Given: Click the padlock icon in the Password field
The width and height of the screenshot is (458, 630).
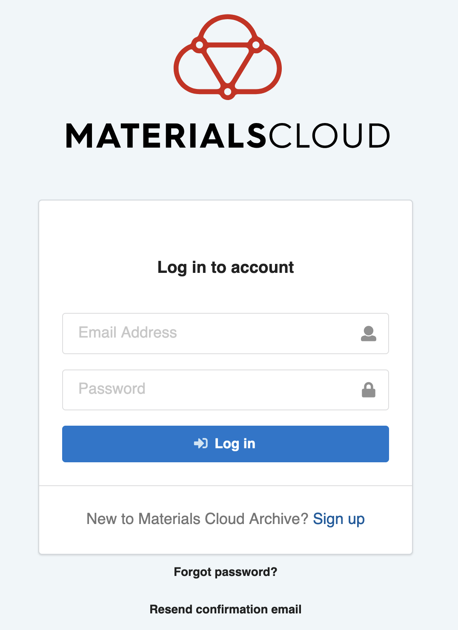Looking at the screenshot, I should pos(369,389).
